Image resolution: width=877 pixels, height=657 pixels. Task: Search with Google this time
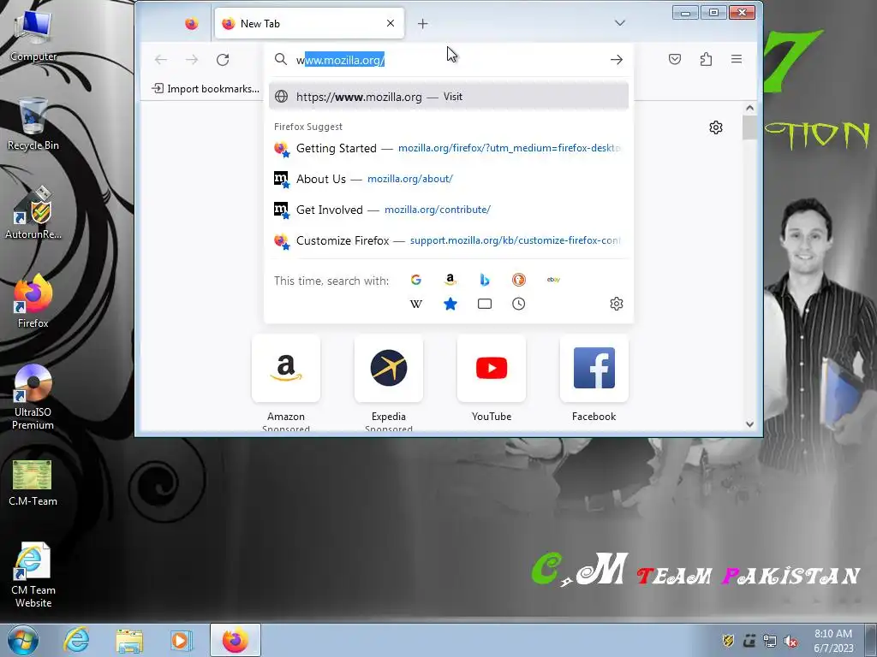click(416, 280)
